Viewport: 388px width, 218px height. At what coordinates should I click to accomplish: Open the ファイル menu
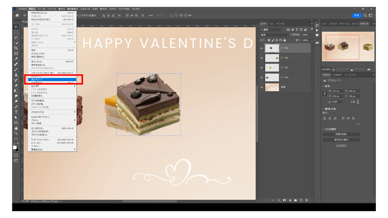point(22,9)
